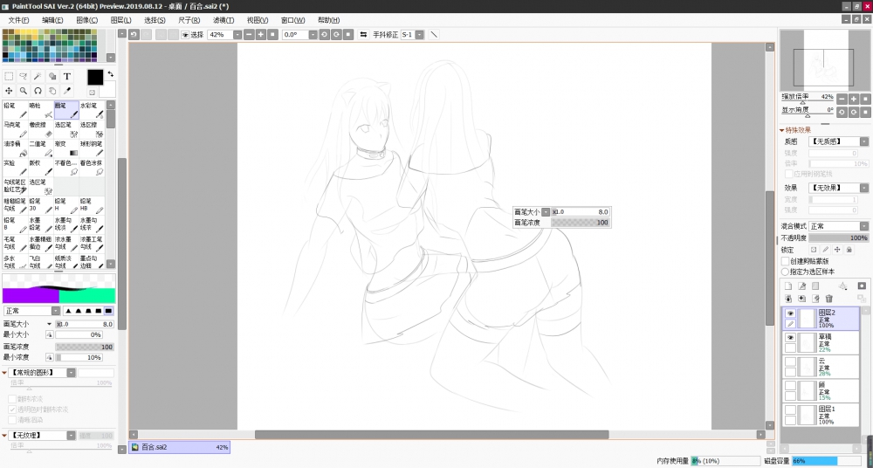Viewport: 873px width, 468px height.
Task: Choose the 水彩笔 watercolor brush
Action: point(92,110)
